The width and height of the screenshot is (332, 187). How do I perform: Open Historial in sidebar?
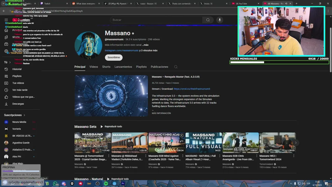pos(17,69)
